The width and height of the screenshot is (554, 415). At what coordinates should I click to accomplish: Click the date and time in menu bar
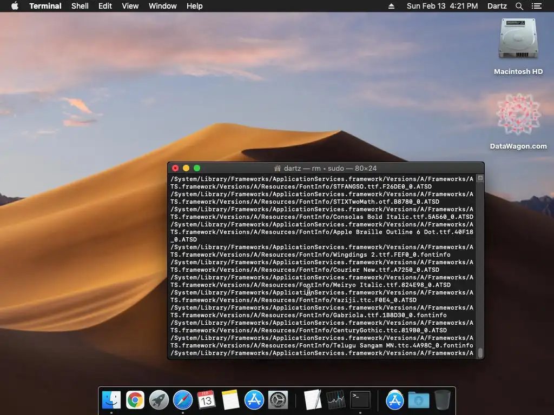tap(442, 6)
